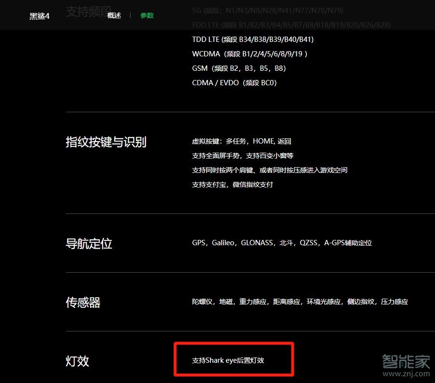The height and width of the screenshot is (383, 435).
Task: Select the 陀螺仪 地磁 sensor list line
Action: click(300, 302)
